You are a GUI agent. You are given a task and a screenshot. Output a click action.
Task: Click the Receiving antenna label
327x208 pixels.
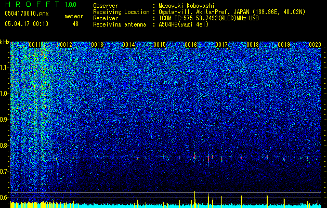[x=120, y=24]
